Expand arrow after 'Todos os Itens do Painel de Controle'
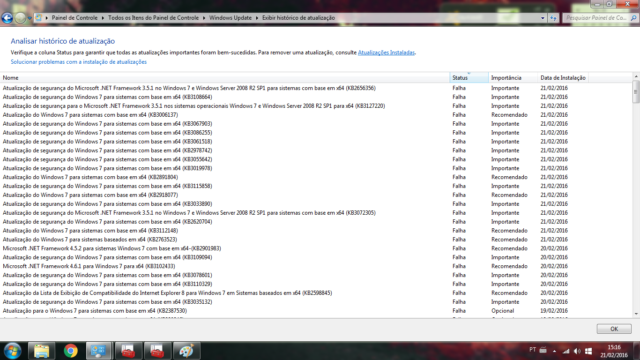 pyautogui.click(x=204, y=18)
